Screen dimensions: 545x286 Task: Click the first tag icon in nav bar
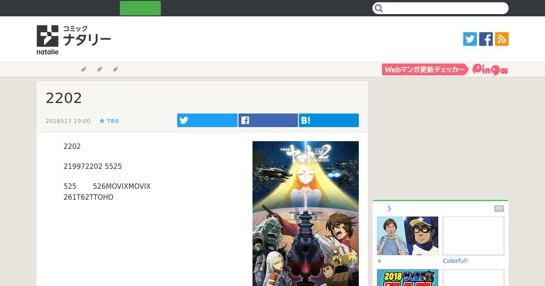pyautogui.click(x=84, y=69)
